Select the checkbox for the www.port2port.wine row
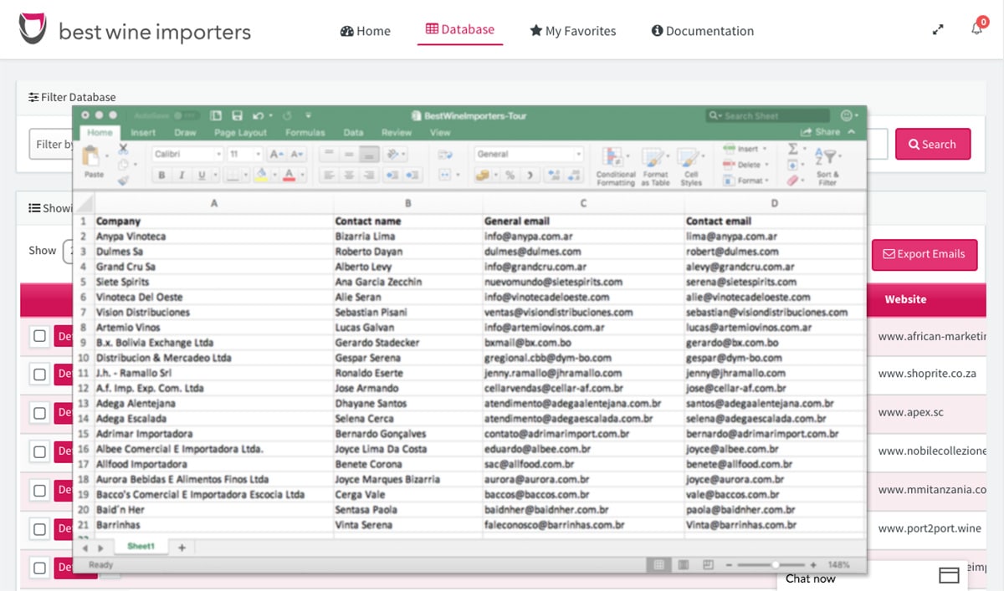This screenshot has height=591, width=1004. (39, 529)
